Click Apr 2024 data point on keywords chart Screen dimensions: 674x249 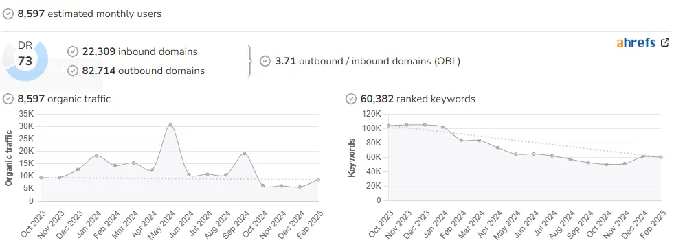[497, 147]
